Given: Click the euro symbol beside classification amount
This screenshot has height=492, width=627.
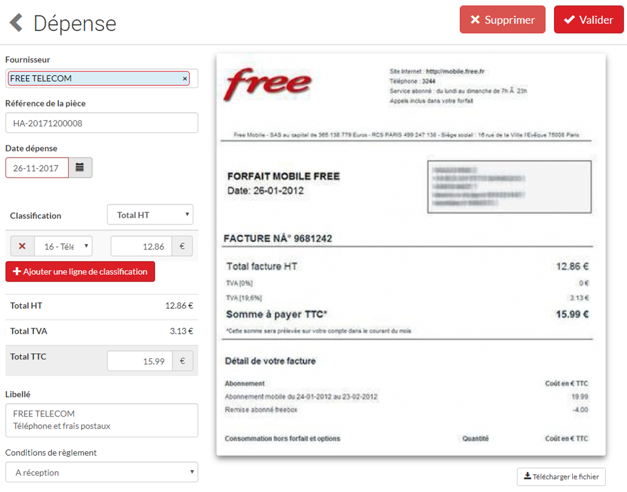Looking at the screenshot, I should (x=182, y=246).
